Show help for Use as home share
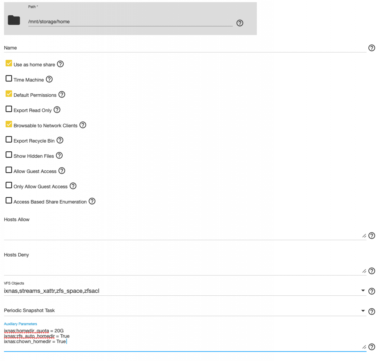Viewport: 381px width, 361px height. pos(60,64)
